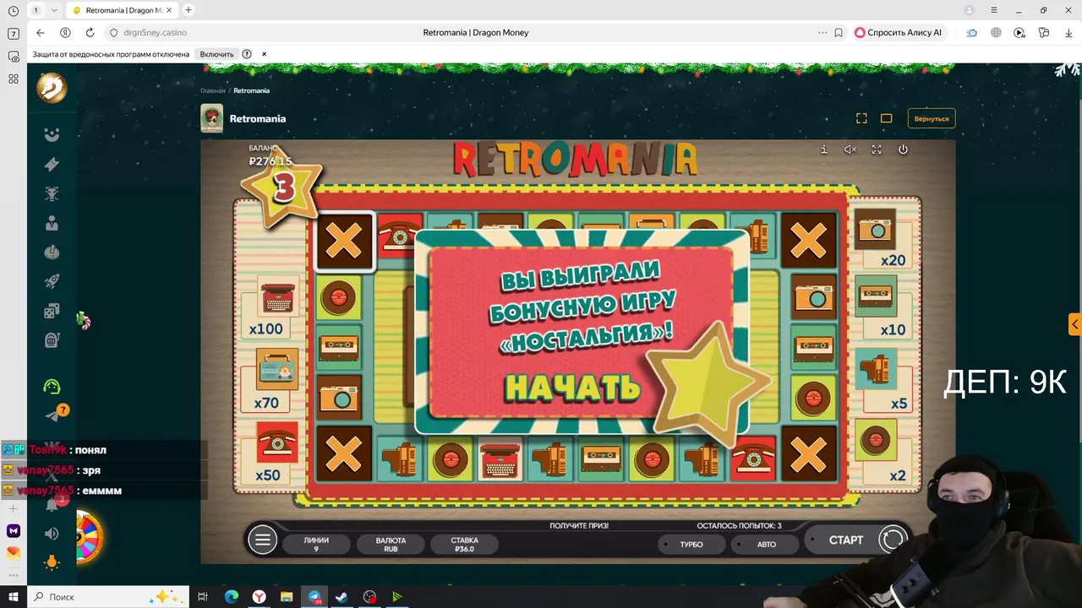Screen dimensions: 1082x608
Task: Open the browser sidebar history clock
Action: pos(14,10)
